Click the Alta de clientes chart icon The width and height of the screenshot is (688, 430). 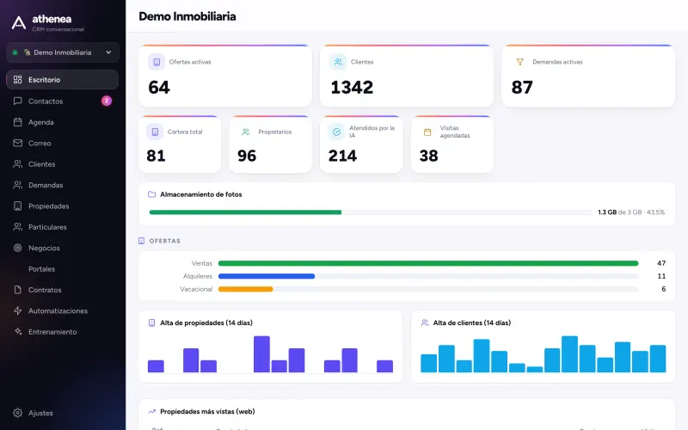pos(425,323)
